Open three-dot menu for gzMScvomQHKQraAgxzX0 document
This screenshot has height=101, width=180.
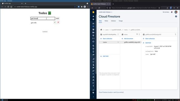point(175,34)
